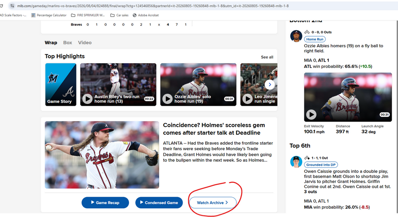Click the Watch Archive button
Screen dimensions: 398x217
tap(213, 203)
